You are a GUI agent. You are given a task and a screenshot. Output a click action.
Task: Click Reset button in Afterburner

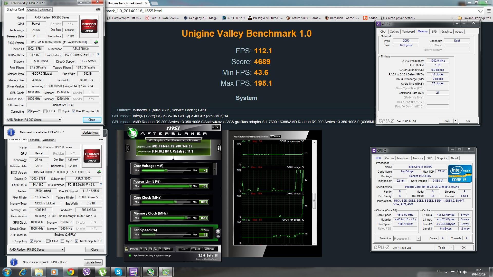(x=197, y=249)
